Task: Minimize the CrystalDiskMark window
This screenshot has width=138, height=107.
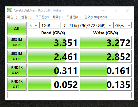Action: point(103,10)
